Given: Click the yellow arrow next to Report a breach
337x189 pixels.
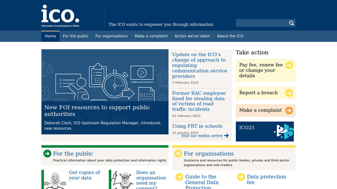Looking at the screenshot, I should click(289, 93).
